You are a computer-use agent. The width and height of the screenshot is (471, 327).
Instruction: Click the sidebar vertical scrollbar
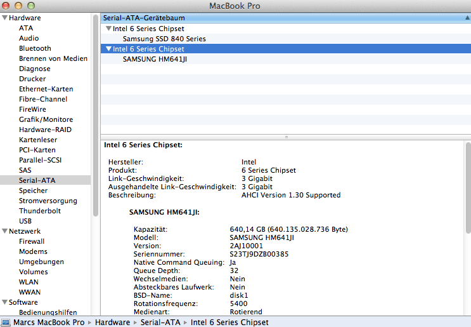(96, 116)
